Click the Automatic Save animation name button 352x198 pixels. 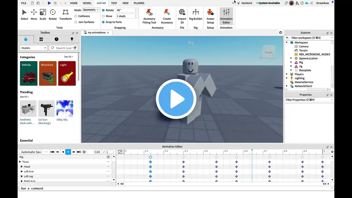31,152
